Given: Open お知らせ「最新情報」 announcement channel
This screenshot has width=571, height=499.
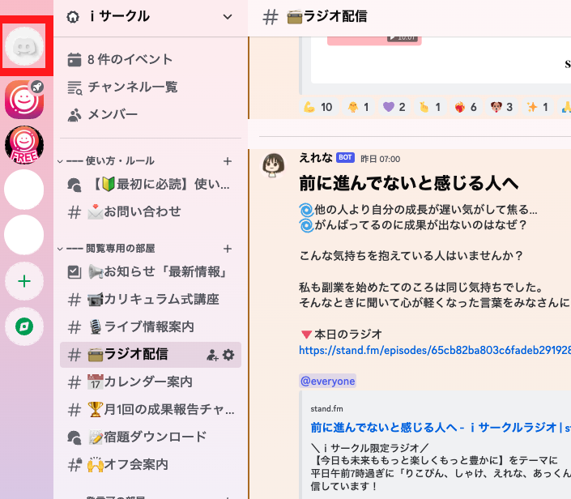Looking at the screenshot, I should [151, 271].
